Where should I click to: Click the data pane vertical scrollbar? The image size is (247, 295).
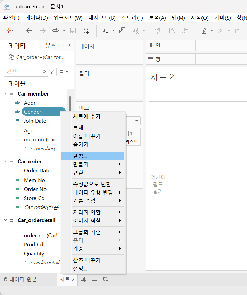[70, 104]
